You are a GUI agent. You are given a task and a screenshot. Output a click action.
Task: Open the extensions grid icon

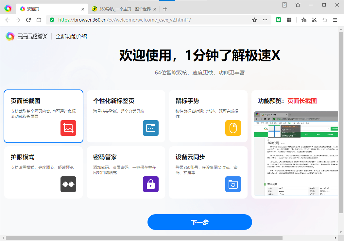[x=289, y=20]
